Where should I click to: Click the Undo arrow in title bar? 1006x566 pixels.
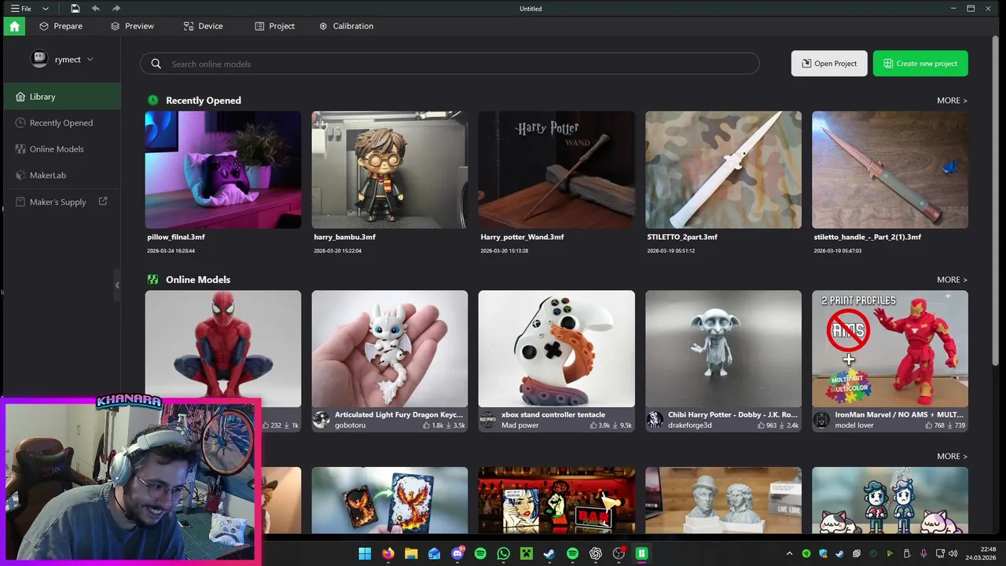[x=96, y=9]
